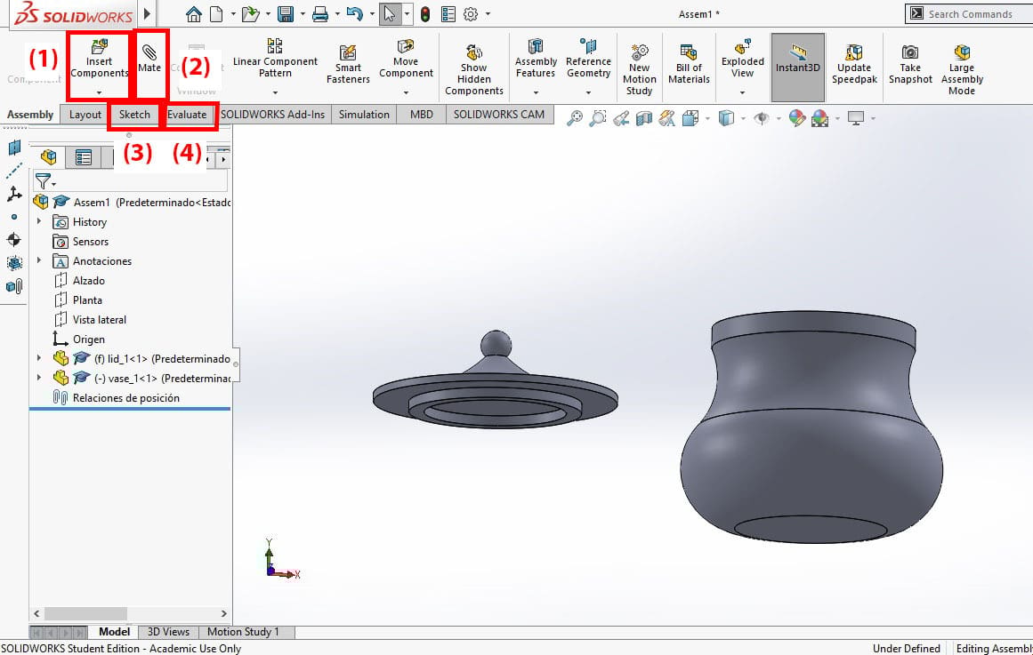Switch to the Motion Study 1 tab
Image resolution: width=1033 pixels, height=655 pixels.
(x=243, y=632)
